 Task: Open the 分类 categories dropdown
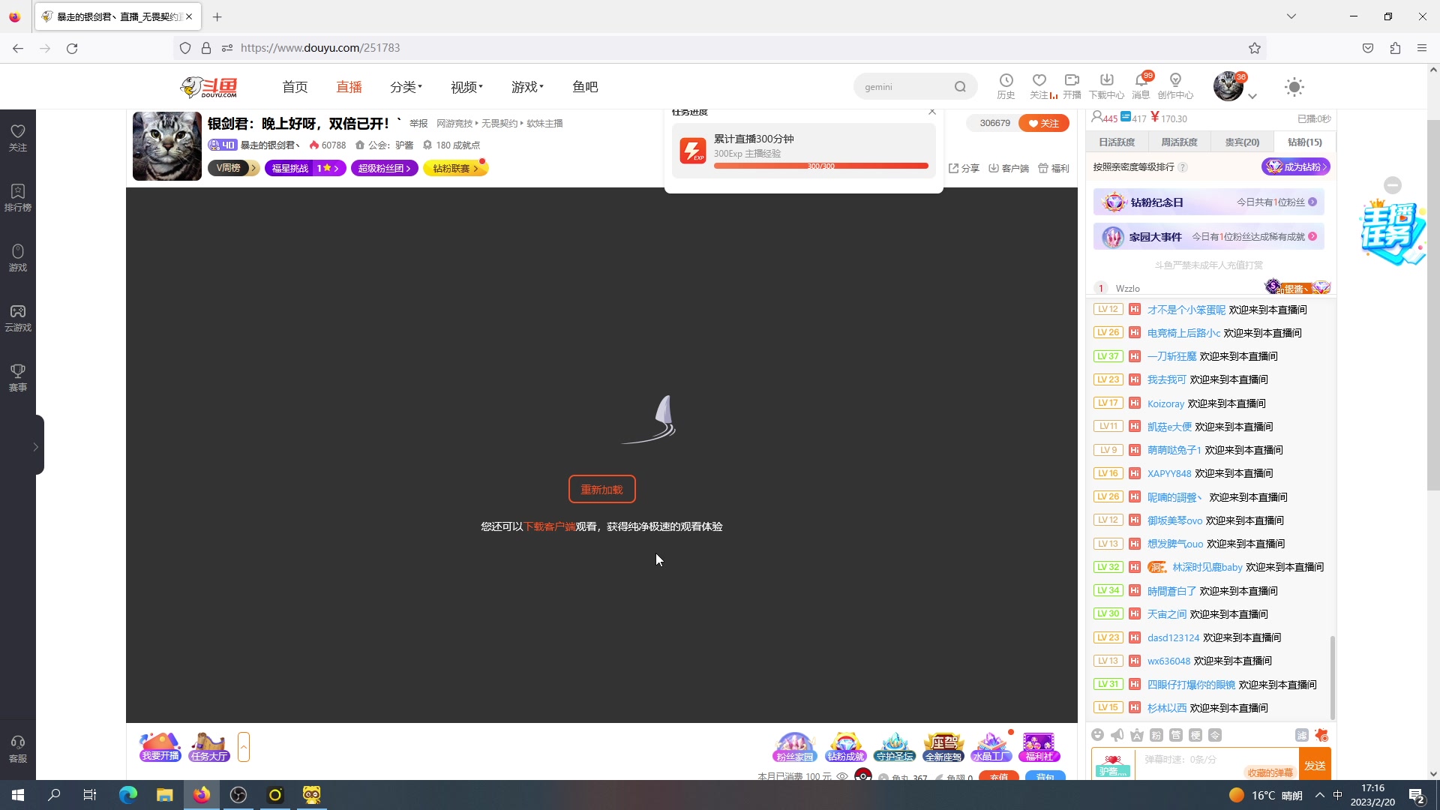(x=405, y=86)
